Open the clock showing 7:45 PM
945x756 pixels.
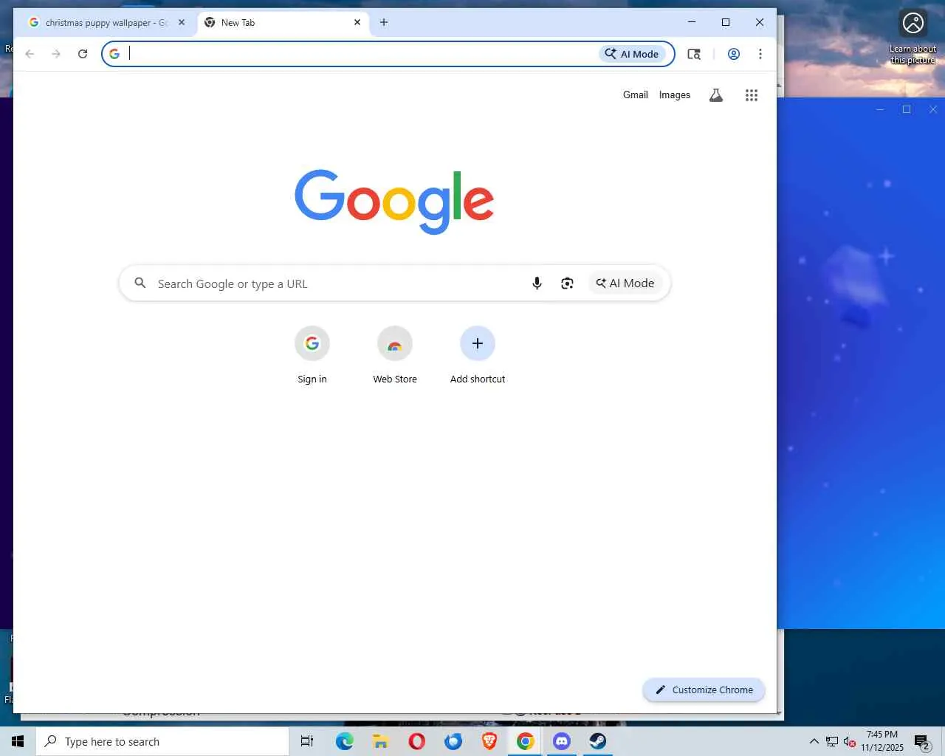pyautogui.click(x=882, y=741)
